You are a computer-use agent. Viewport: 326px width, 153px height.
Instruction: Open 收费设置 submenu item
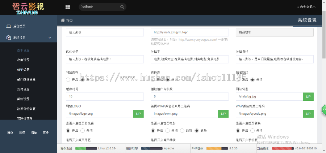click(x=23, y=60)
